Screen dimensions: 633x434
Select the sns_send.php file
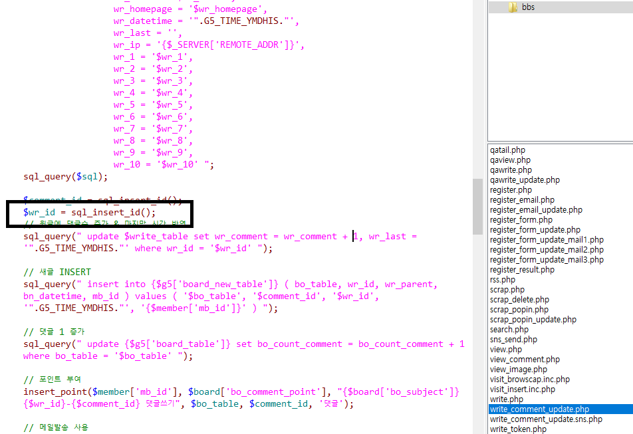pos(513,340)
